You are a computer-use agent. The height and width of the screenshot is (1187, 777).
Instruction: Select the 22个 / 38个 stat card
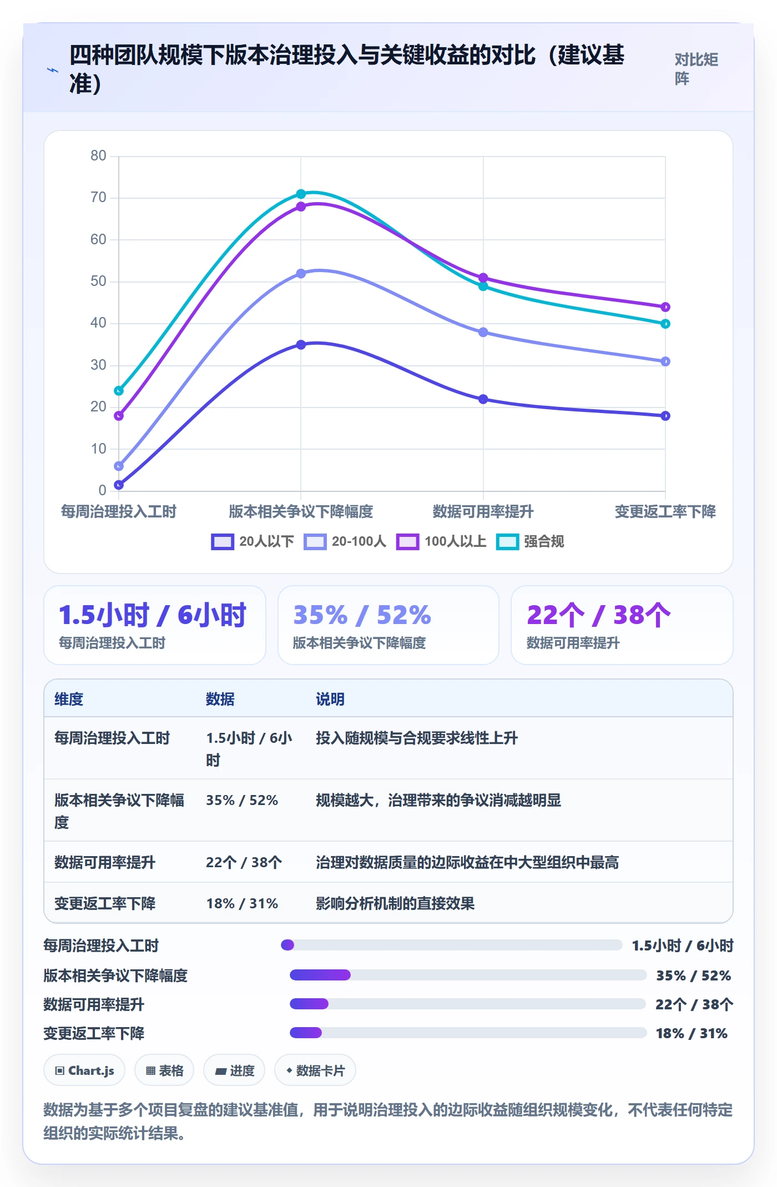[x=622, y=625]
